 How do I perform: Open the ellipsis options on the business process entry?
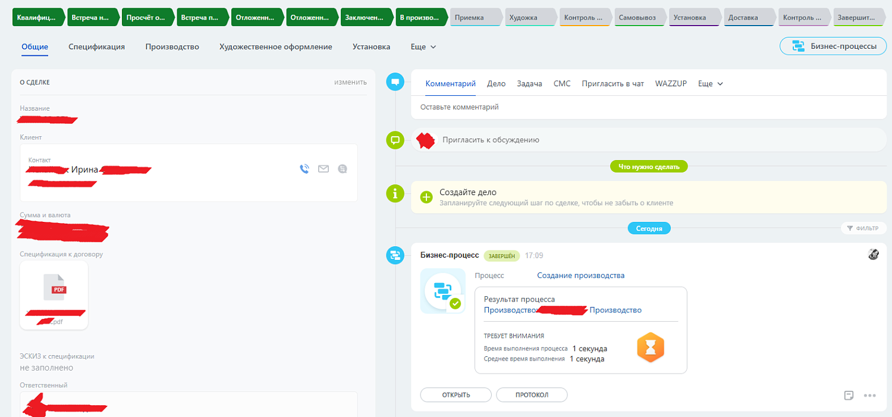point(871,395)
